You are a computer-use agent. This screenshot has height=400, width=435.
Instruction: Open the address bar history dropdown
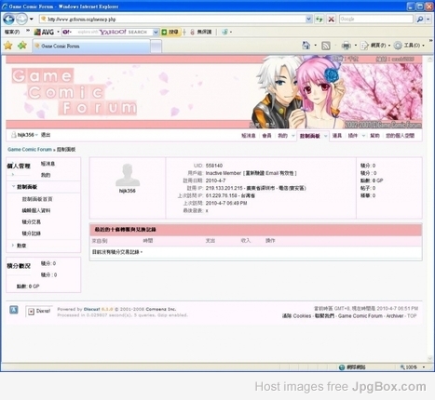coord(308,20)
